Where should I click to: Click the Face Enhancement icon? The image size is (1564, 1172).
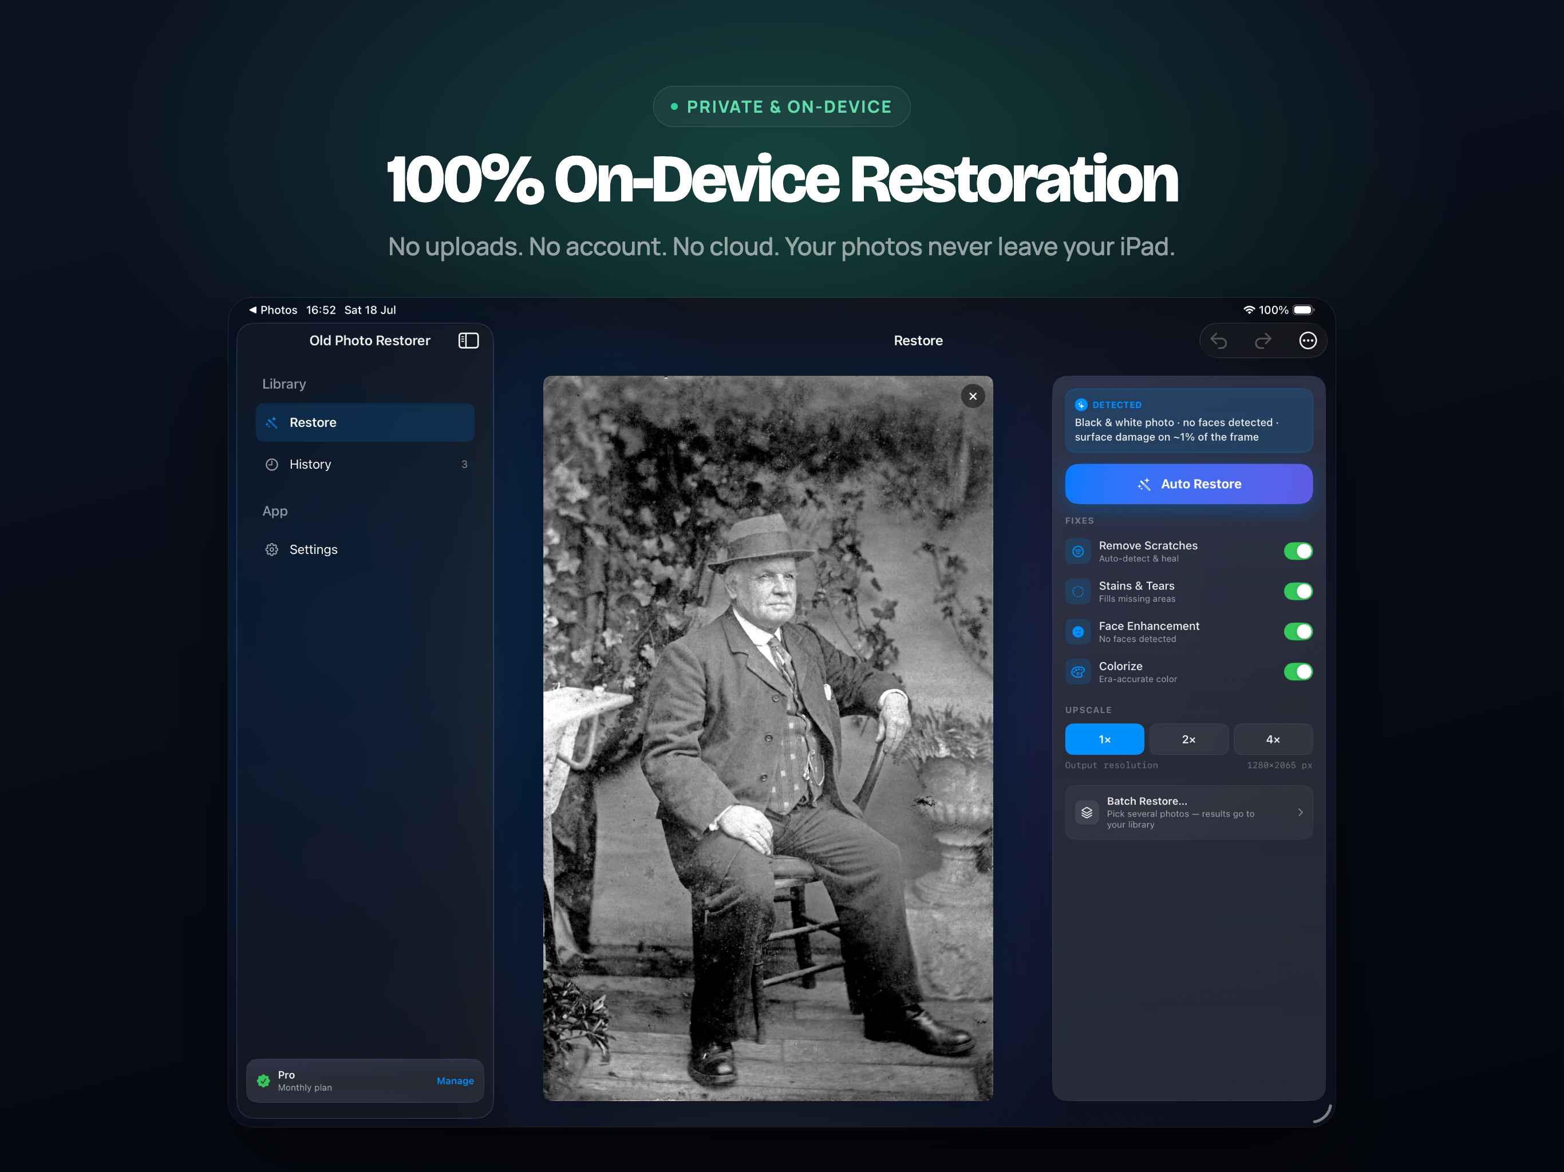1078,632
